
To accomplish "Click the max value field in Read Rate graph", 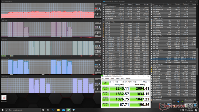I will pos(98,23).
